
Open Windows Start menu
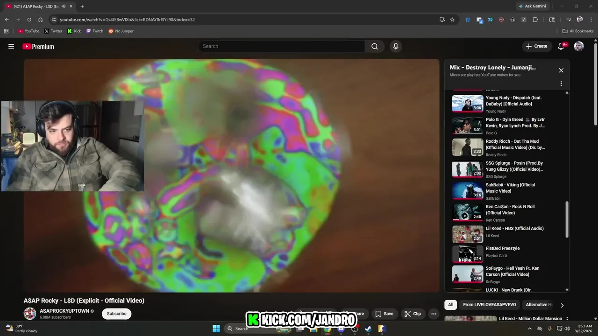[216, 329]
